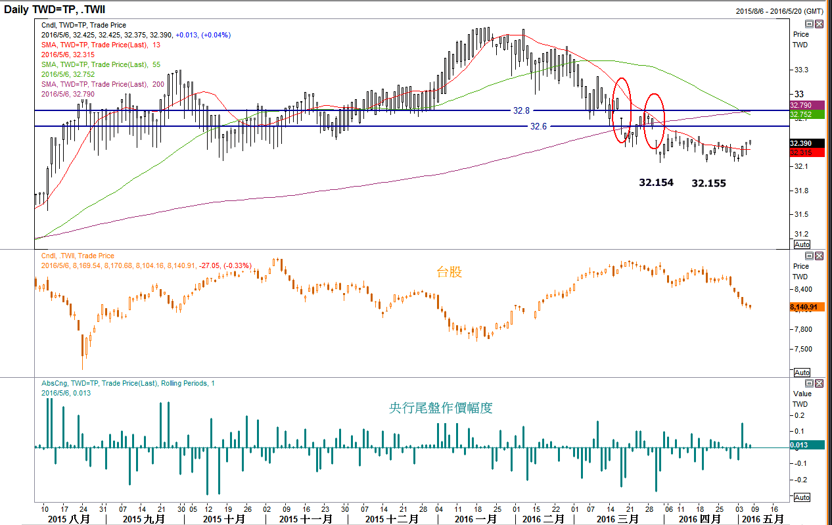Close the .TWII stock index pane
The height and width of the screenshot is (525, 832).
pyautogui.click(x=818, y=255)
